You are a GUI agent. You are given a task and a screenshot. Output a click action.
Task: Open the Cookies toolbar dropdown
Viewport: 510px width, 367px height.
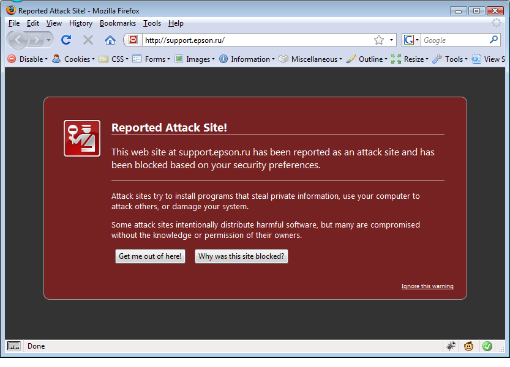pos(80,59)
